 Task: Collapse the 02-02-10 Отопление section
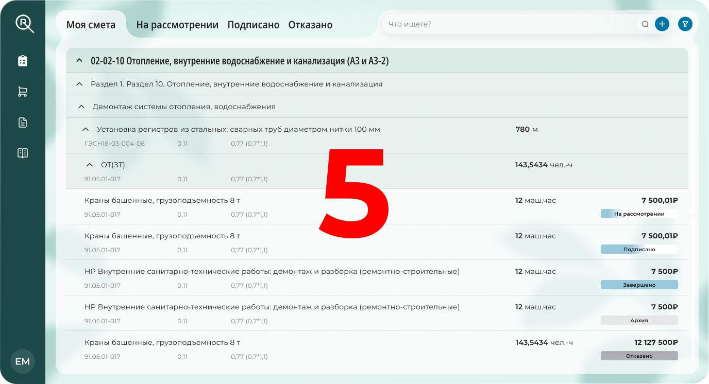[79, 60]
